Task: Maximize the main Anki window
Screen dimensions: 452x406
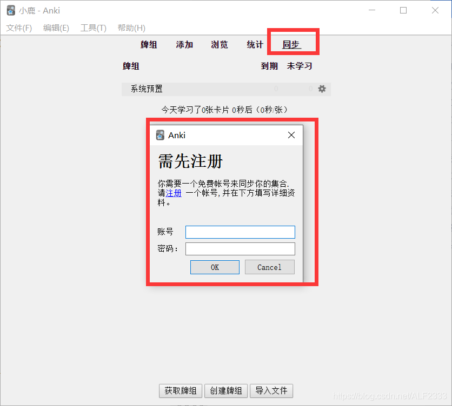Action: 403,10
